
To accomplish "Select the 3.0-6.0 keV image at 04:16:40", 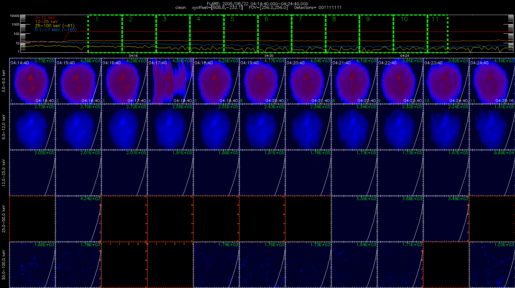I will coord(124,81).
